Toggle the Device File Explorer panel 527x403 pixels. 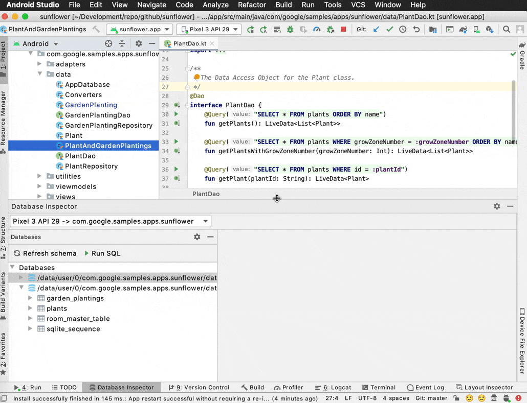click(522, 341)
